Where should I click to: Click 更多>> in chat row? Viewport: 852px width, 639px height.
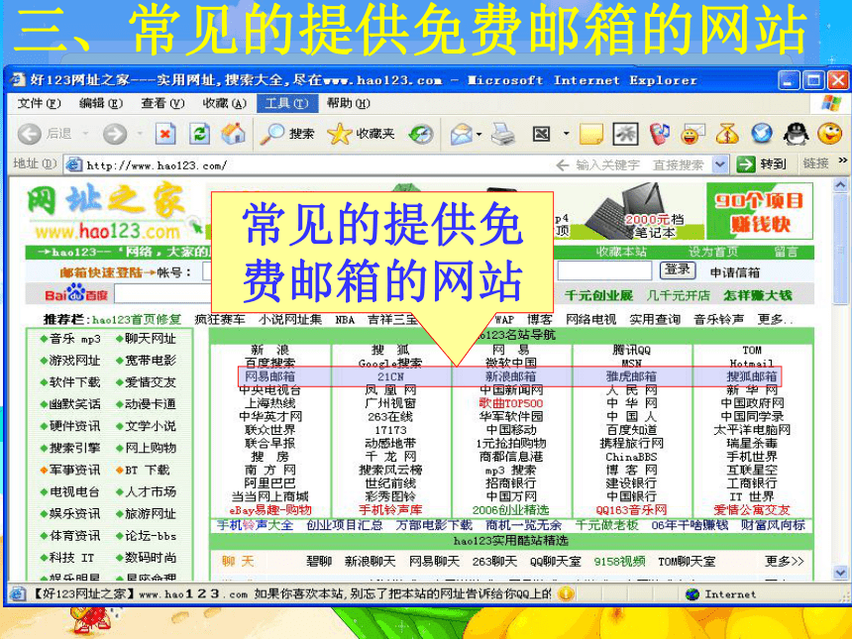(x=784, y=561)
